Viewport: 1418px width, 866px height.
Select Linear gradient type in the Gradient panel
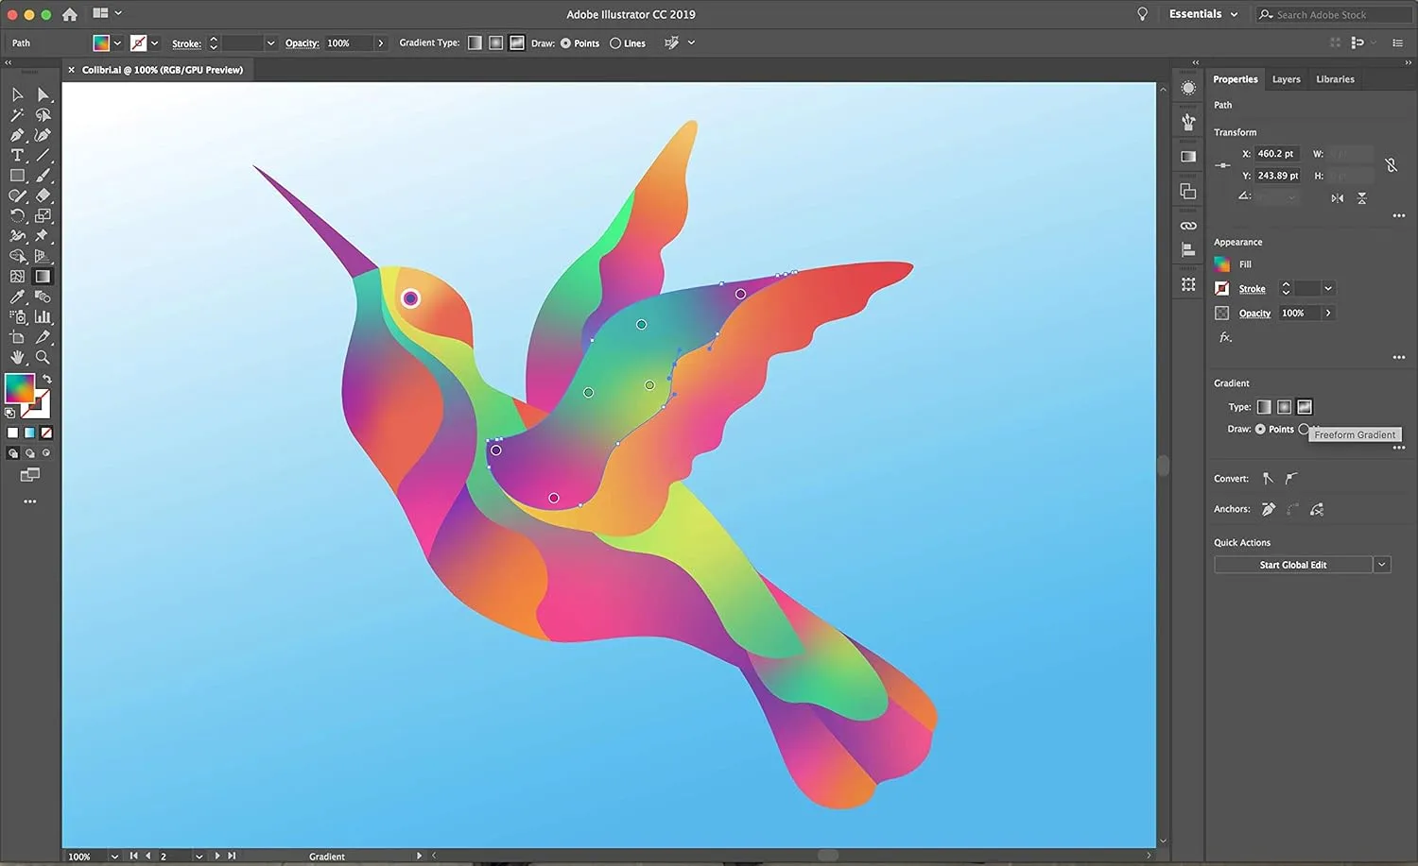coord(1265,407)
